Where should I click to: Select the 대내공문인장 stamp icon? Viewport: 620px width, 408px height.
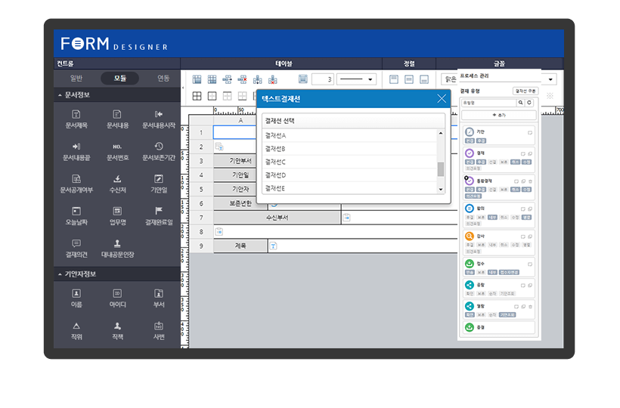pos(117,243)
